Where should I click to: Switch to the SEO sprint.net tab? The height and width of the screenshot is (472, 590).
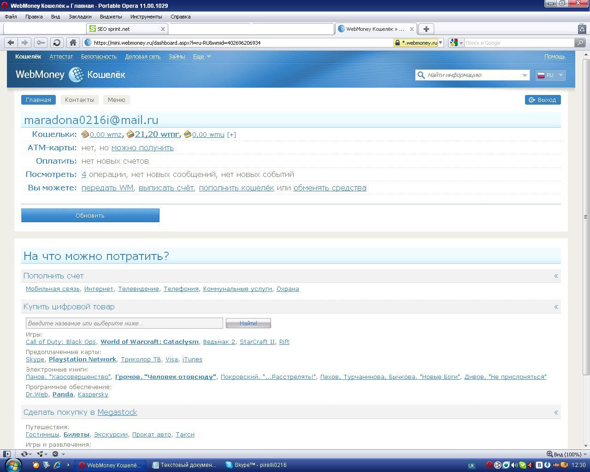[127, 29]
